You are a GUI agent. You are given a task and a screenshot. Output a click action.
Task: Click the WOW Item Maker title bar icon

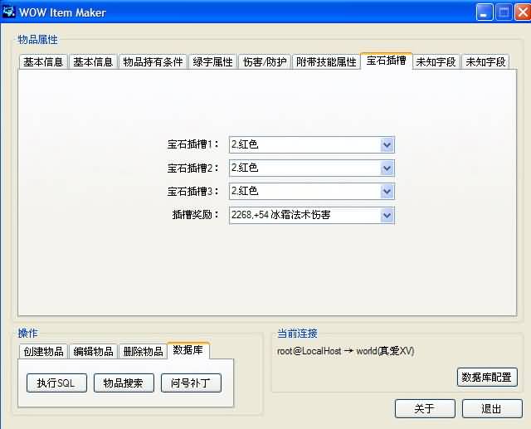8,12
